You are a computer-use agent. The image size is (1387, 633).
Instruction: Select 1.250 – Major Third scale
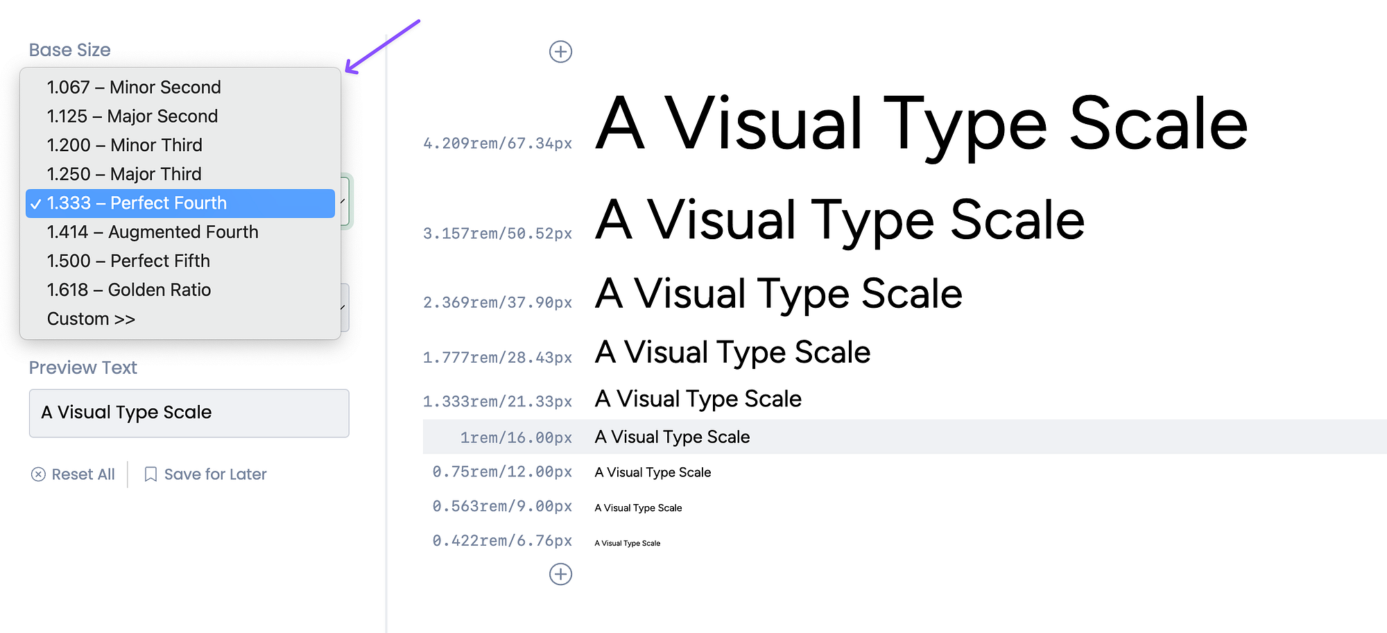[180, 174]
